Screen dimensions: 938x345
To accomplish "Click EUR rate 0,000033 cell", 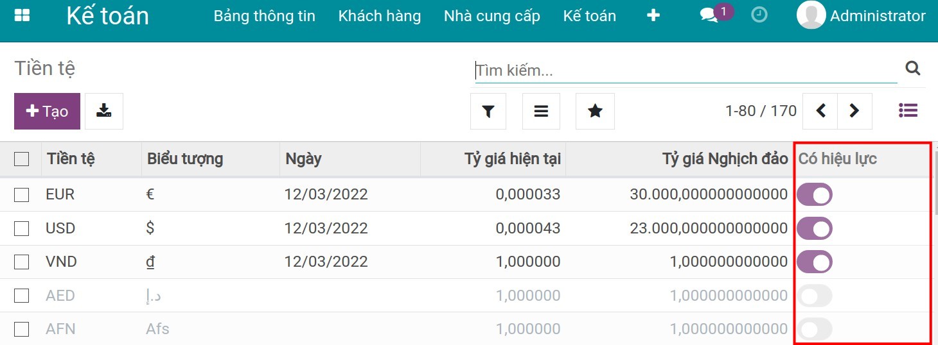I will click(x=528, y=194).
